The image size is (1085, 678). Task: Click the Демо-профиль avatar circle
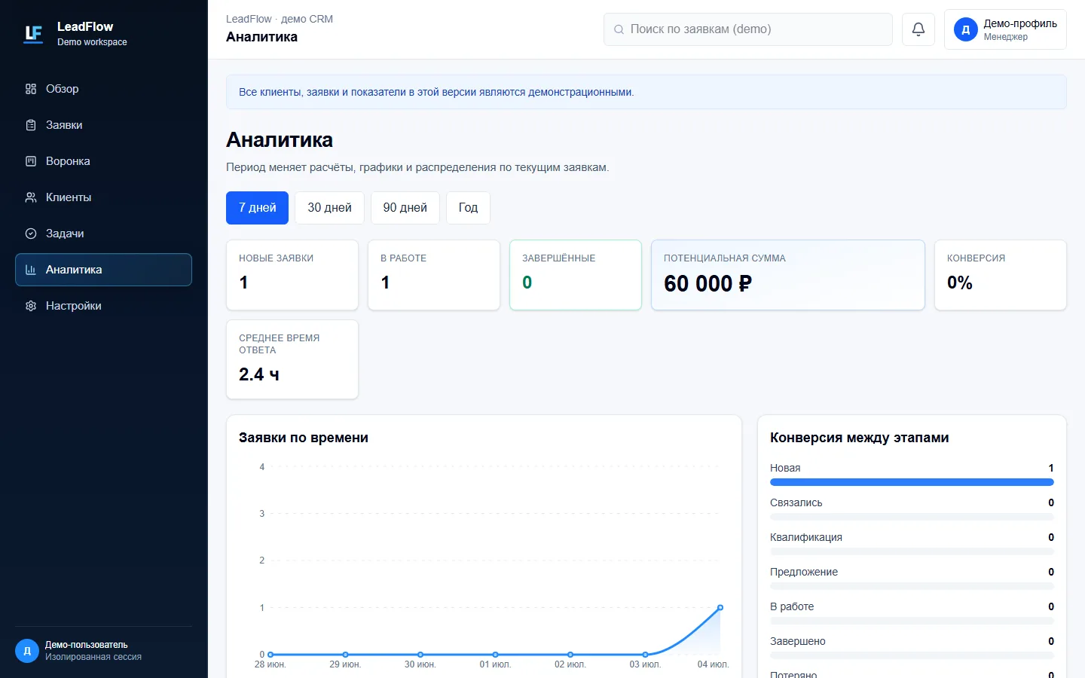click(966, 29)
